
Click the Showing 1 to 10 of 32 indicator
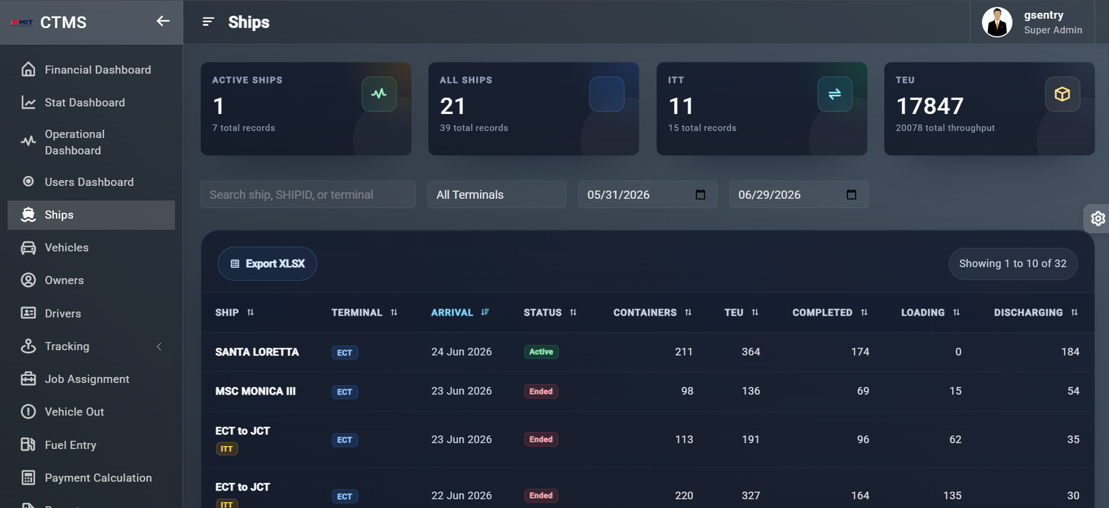tap(1013, 264)
